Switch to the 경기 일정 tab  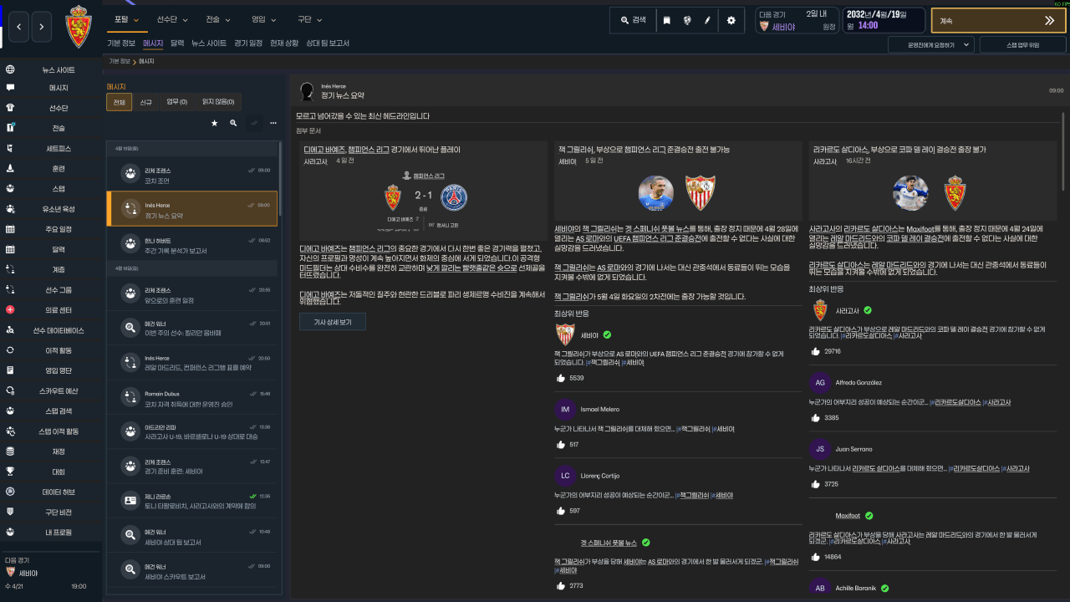click(x=248, y=43)
